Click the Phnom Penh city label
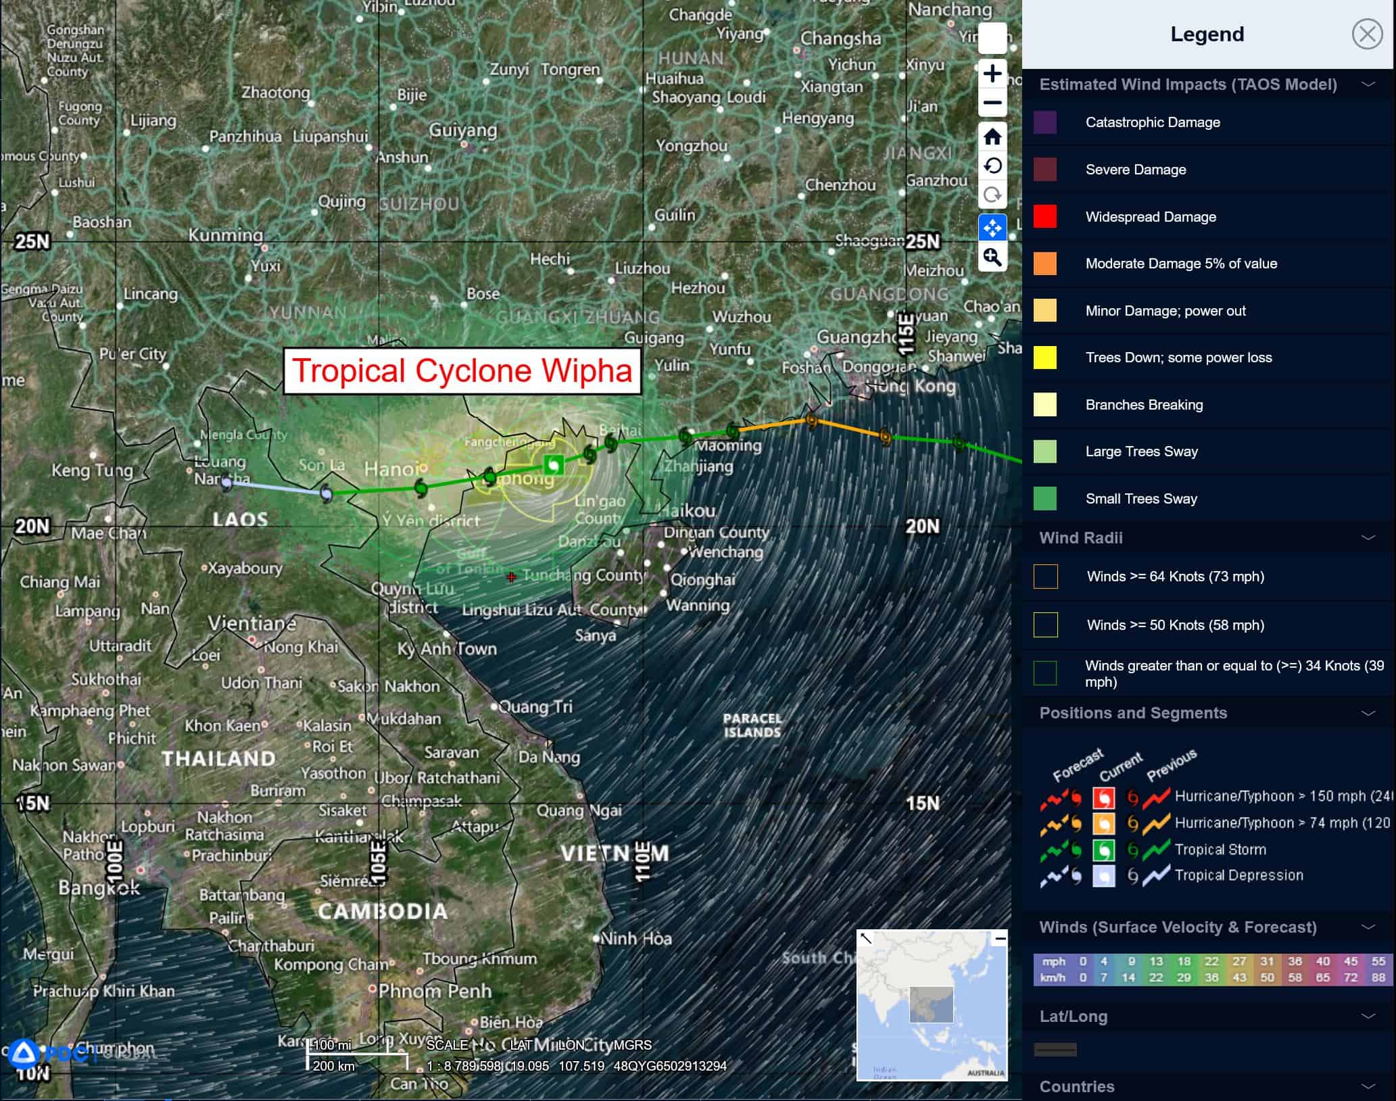 tap(435, 992)
